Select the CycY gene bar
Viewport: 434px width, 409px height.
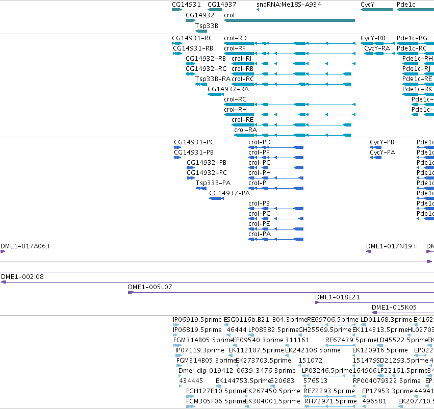(376, 10)
